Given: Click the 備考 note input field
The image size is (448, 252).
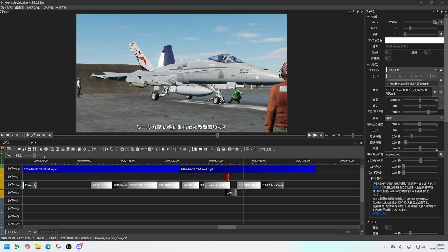Looking at the screenshot, I should [414, 46].
